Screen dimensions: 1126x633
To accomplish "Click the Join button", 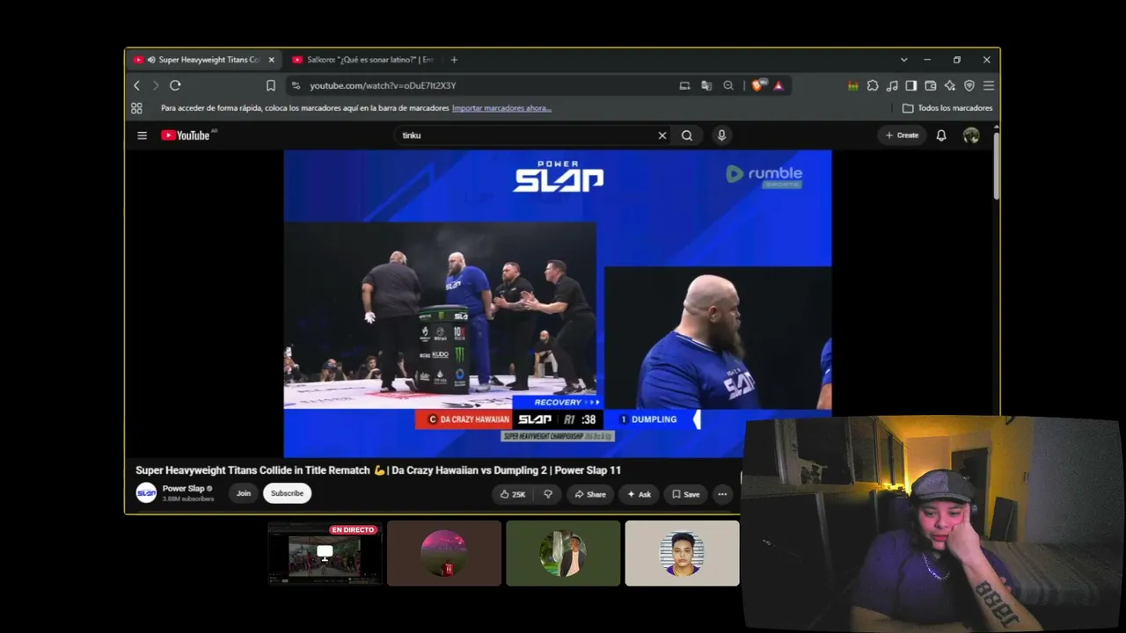I will (244, 493).
